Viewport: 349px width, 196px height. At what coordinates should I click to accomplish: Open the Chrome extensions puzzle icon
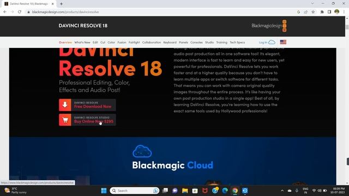click(322, 12)
